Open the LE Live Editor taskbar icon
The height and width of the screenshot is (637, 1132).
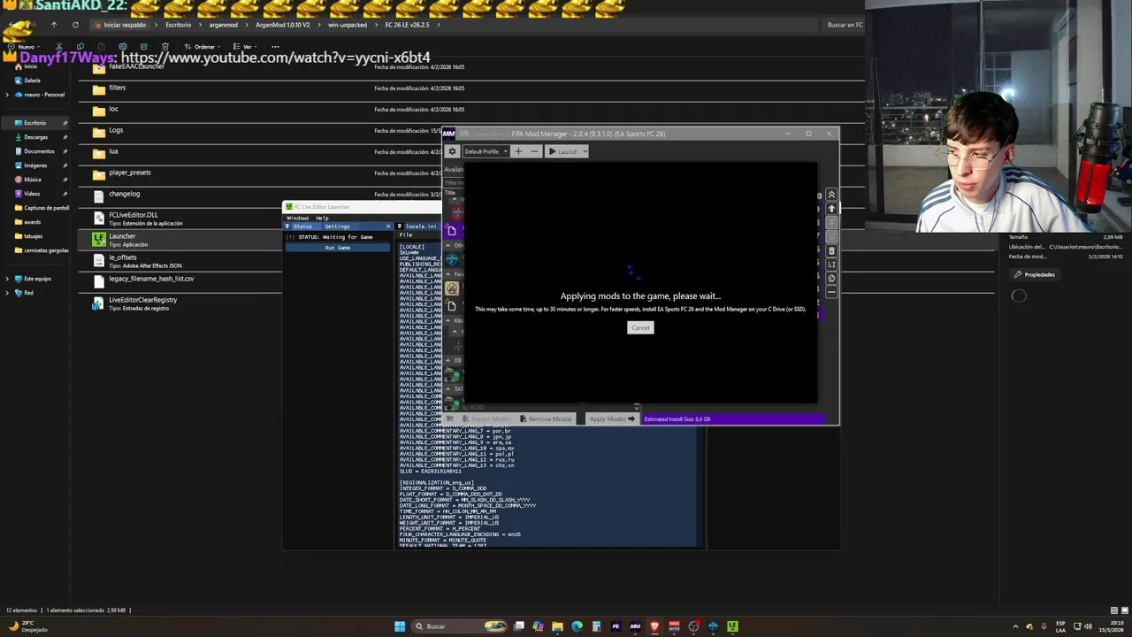(732, 626)
